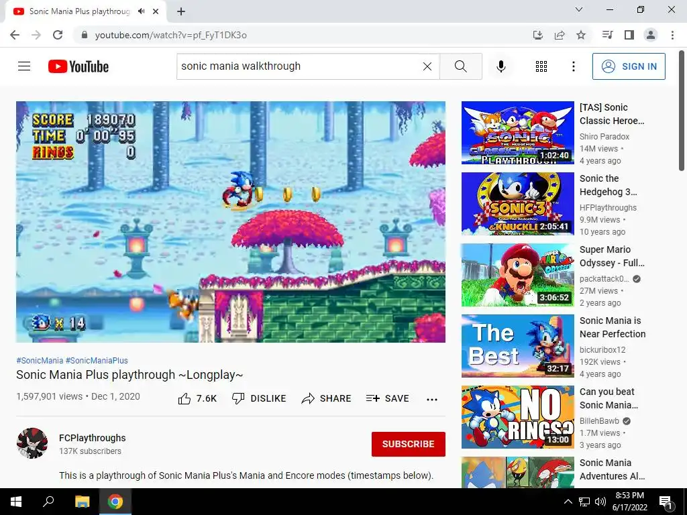
Task: Open the SHARE dialog
Action: (327, 398)
